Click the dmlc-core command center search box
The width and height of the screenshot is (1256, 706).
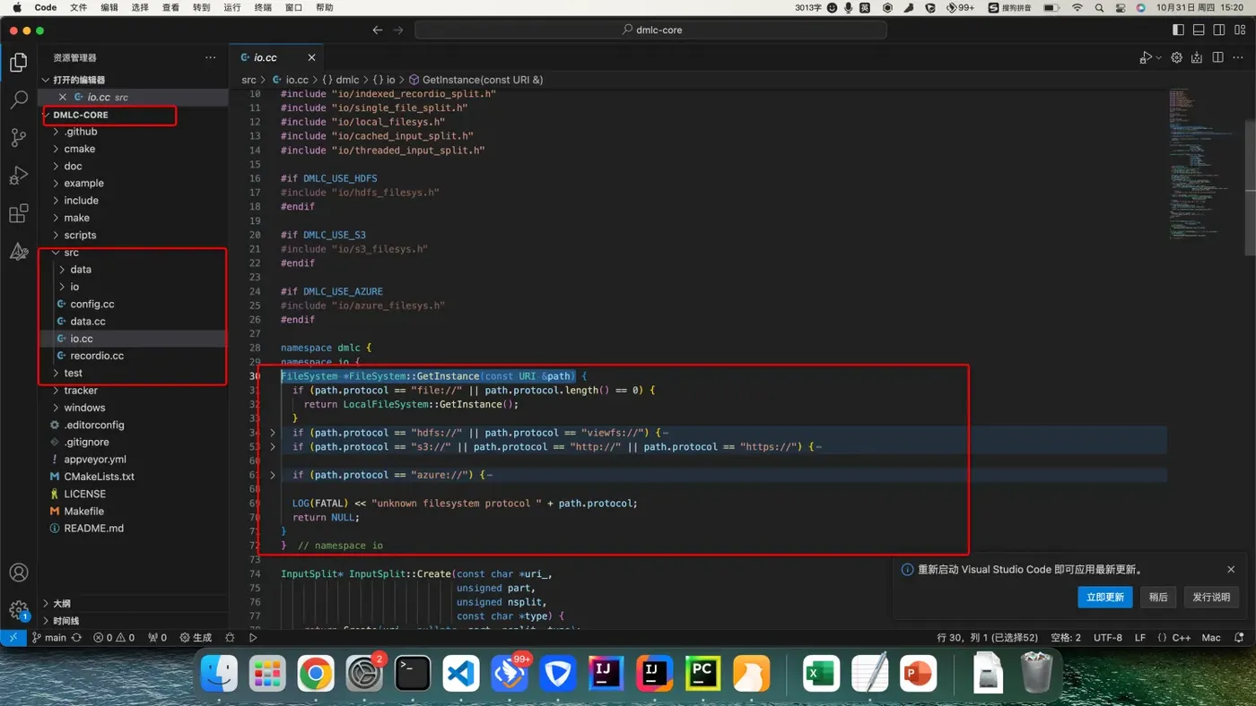click(x=650, y=30)
